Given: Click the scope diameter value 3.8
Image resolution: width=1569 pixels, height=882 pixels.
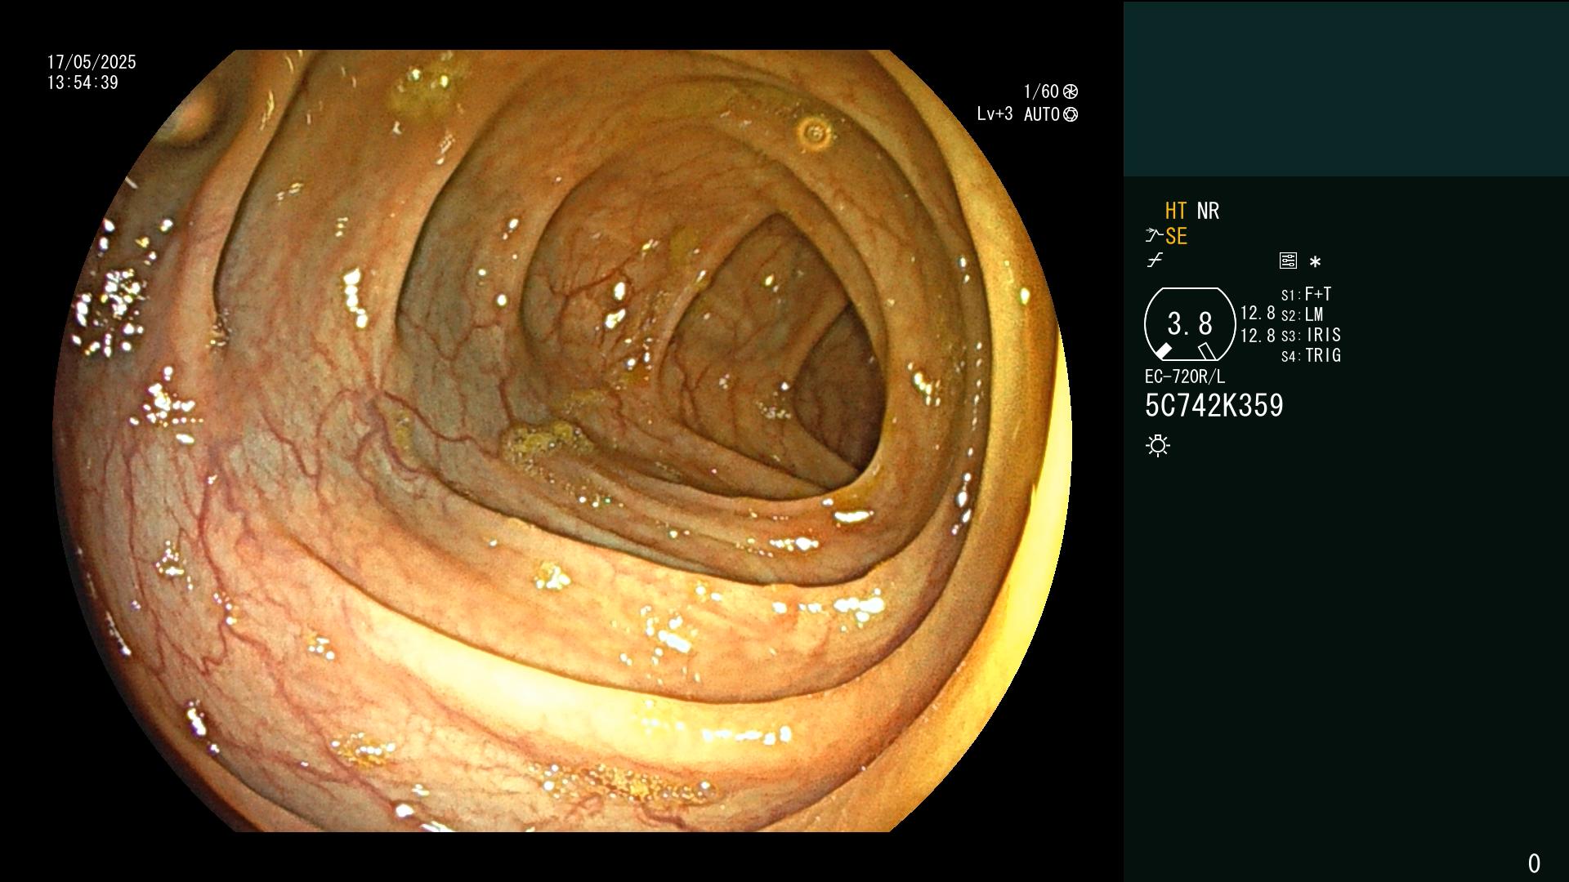Looking at the screenshot, I should tap(1190, 324).
